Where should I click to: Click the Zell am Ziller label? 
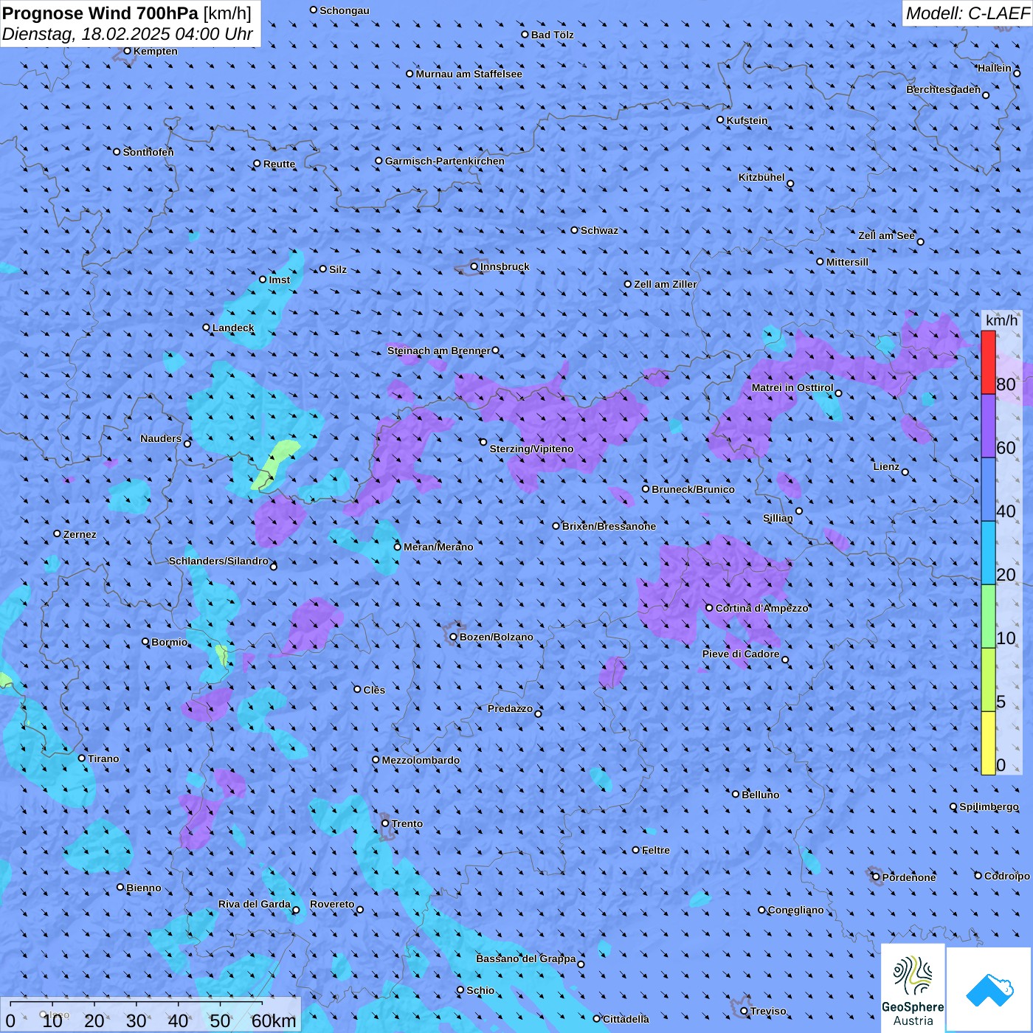[665, 284]
